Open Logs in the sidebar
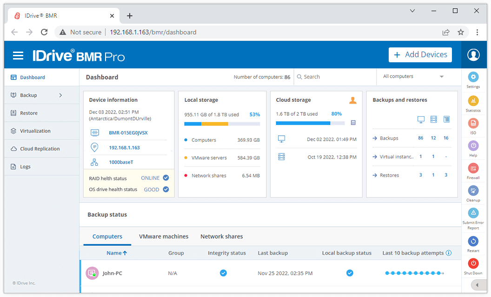491x297 pixels. 42,166
